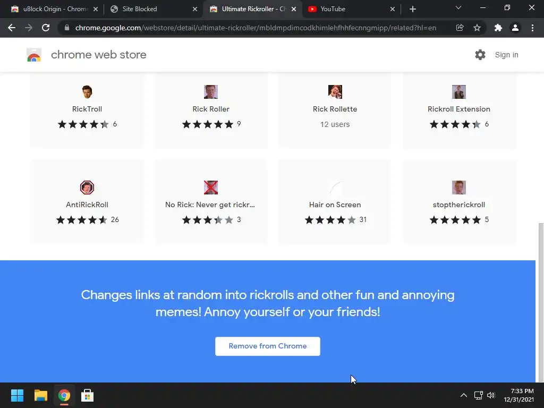Click the Rick Rollette extension icon
The height and width of the screenshot is (408, 544).
coord(335,92)
